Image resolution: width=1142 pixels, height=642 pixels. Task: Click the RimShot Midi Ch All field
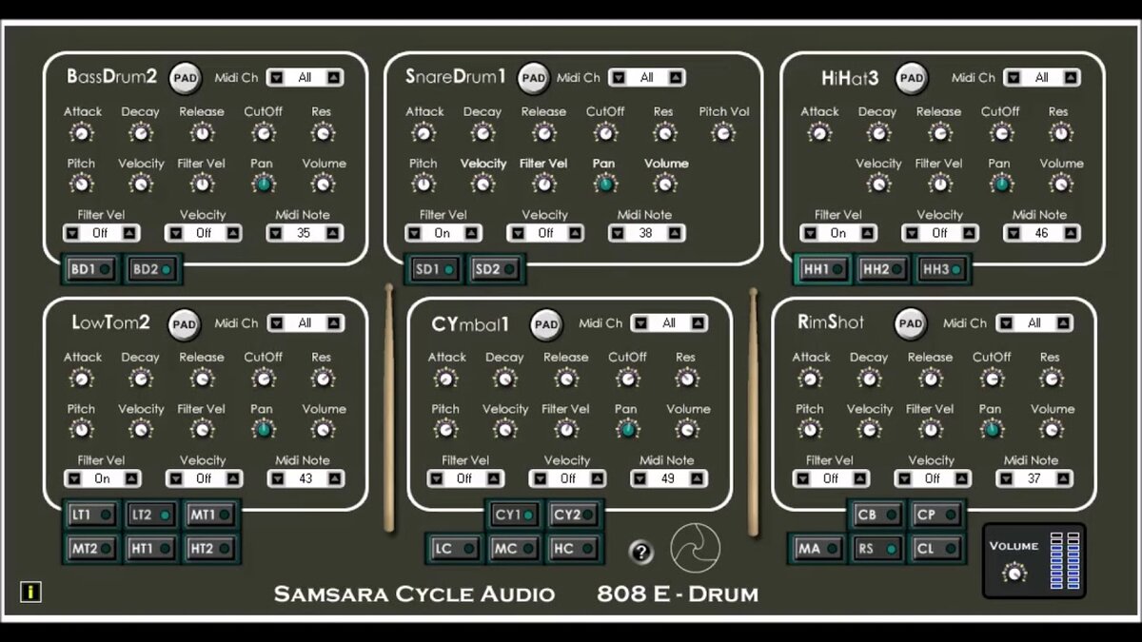coord(1034,323)
